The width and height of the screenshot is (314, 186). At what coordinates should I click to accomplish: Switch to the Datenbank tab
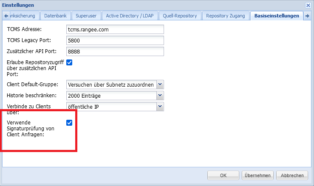tap(55, 16)
